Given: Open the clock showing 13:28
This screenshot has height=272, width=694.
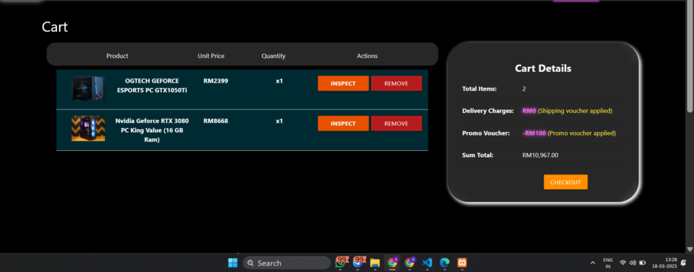Looking at the screenshot, I should [664, 263].
